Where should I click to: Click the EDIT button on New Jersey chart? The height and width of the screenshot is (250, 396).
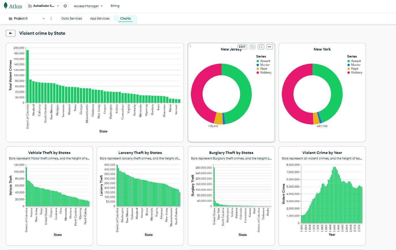click(x=242, y=47)
